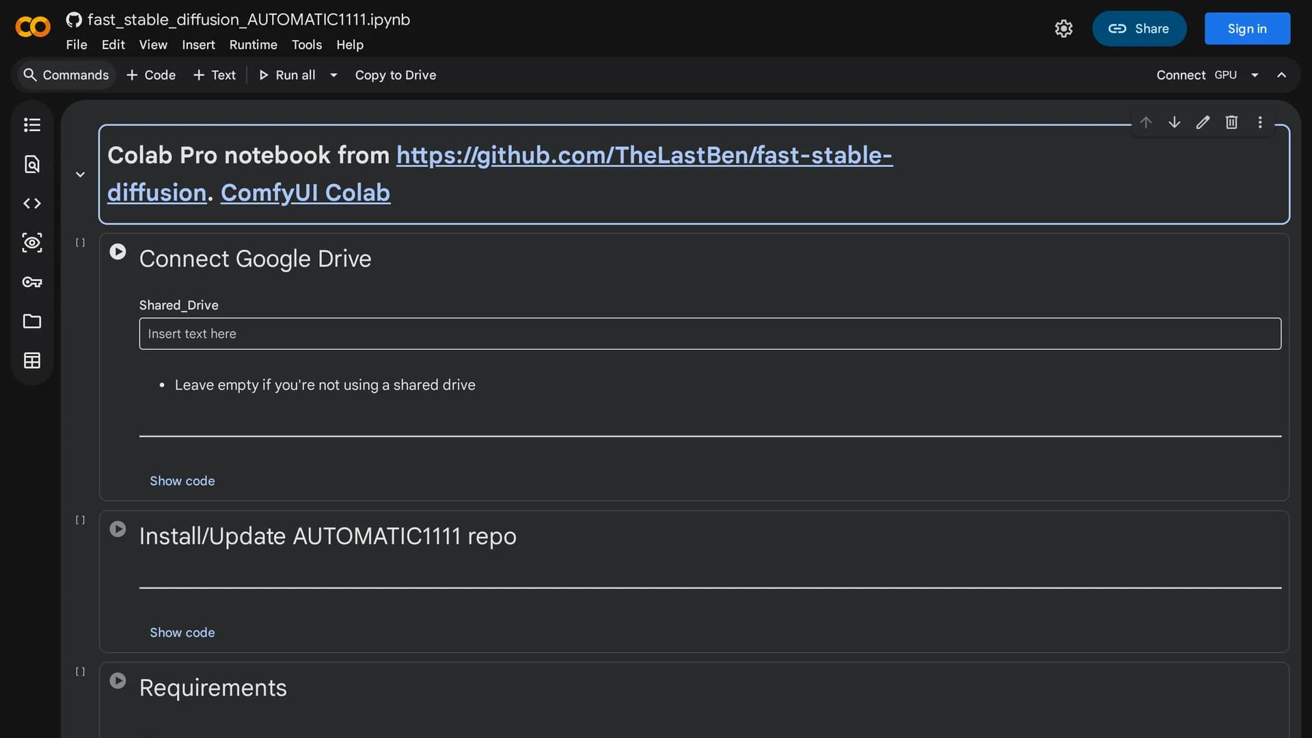Run the Requirements cell

pyautogui.click(x=118, y=681)
